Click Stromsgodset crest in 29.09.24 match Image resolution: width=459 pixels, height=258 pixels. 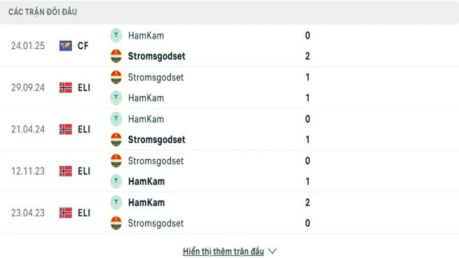pos(116,77)
